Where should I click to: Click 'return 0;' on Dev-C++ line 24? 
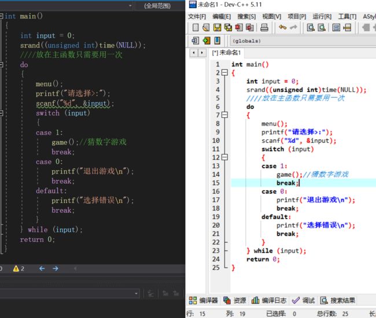pyautogui.click(x=263, y=259)
